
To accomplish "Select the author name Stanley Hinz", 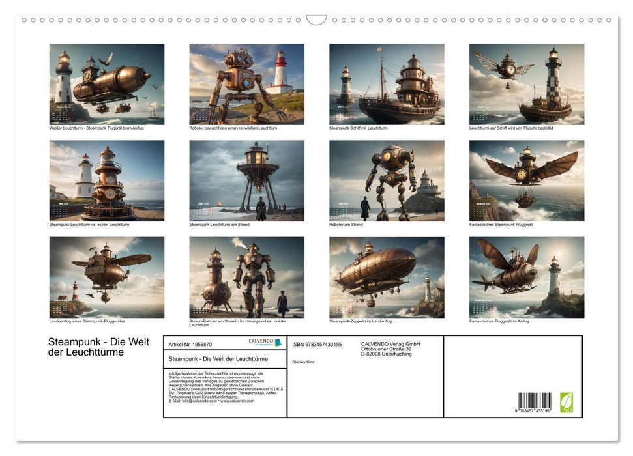I will click(304, 361).
